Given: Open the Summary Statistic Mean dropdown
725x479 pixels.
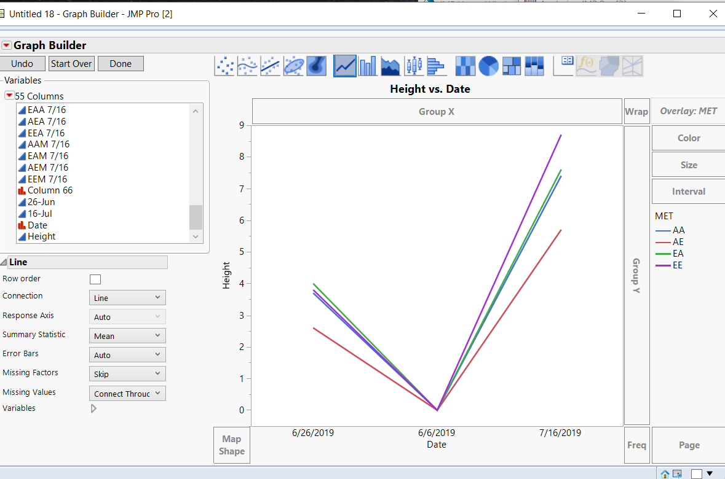Looking at the screenshot, I should click(127, 336).
